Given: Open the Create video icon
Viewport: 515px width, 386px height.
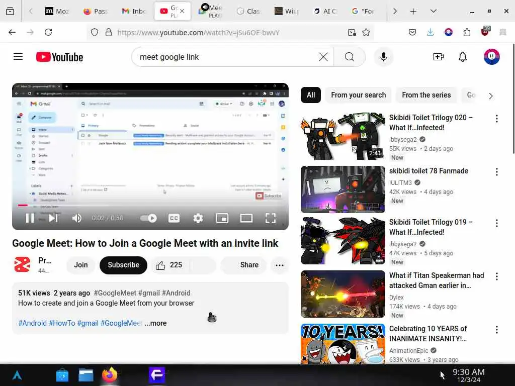Looking at the screenshot, I should 439,57.
